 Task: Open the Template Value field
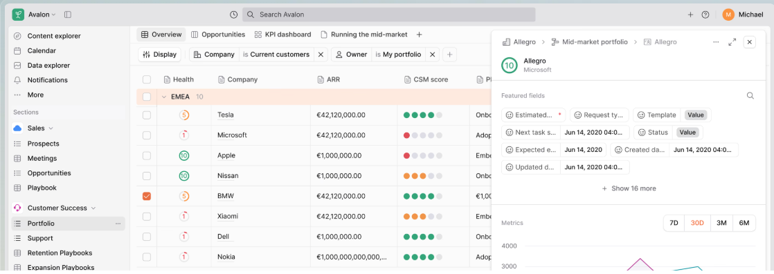tap(696, 115)
